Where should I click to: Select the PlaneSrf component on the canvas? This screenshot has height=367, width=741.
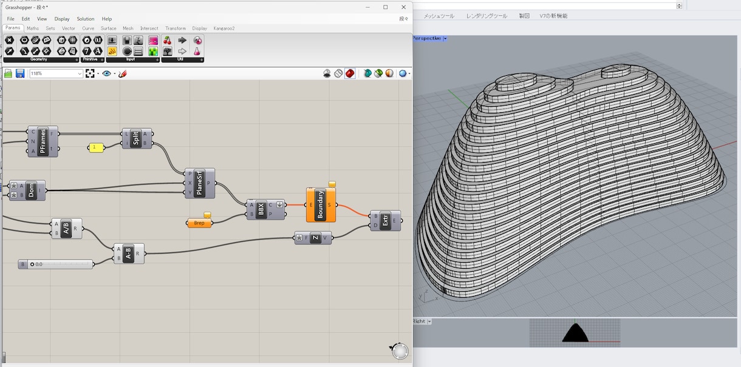tap(200, 183)
